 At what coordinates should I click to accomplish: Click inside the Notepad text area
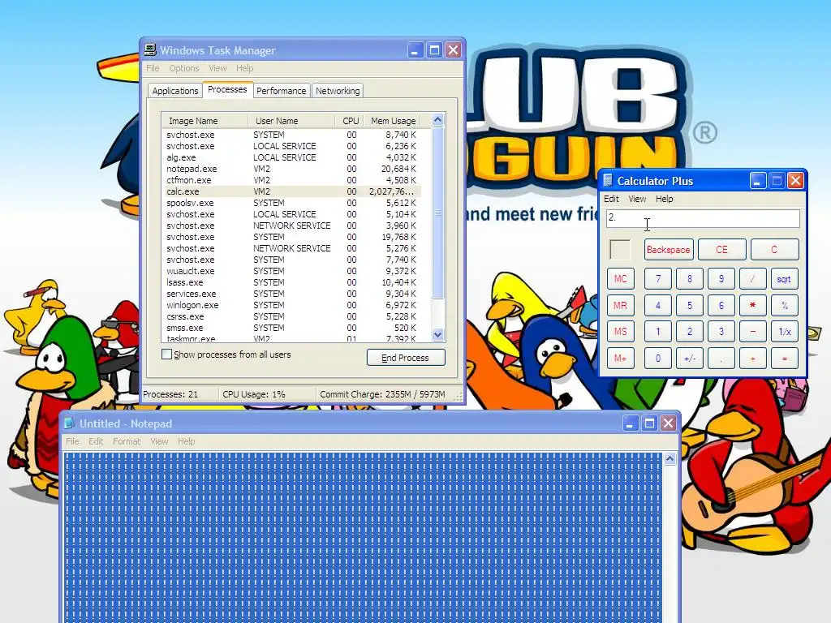coord(363,537)
